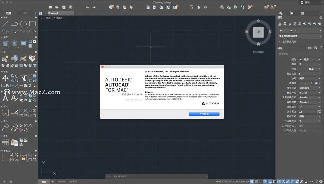Screen dimensions: 324x184
Task: Open the current layer 0 dropdown
Action: pos(300,30)
